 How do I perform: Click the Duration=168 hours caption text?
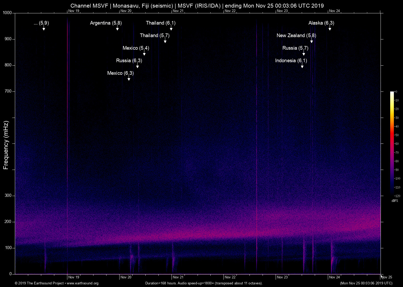point(204,283)
